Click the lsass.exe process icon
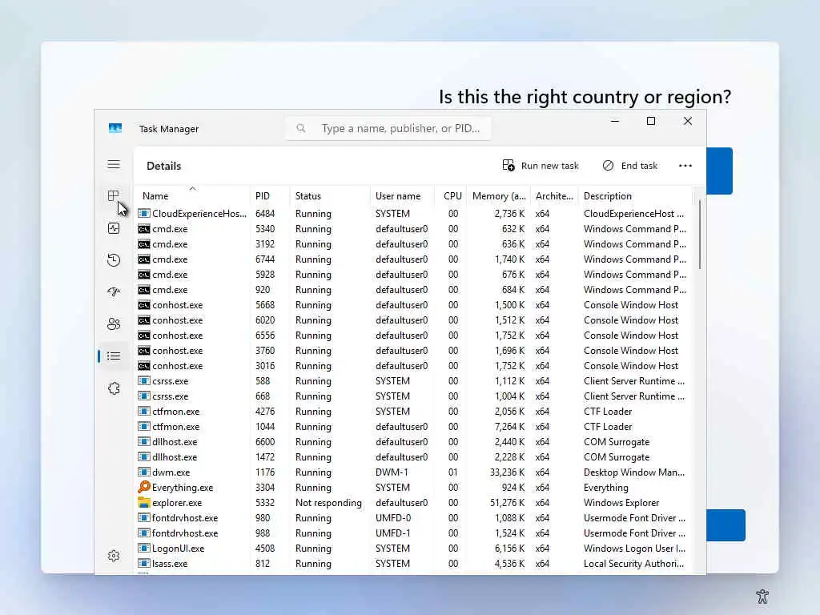The width and height of the screenshot is (820, 615). (x=144, y=563)
